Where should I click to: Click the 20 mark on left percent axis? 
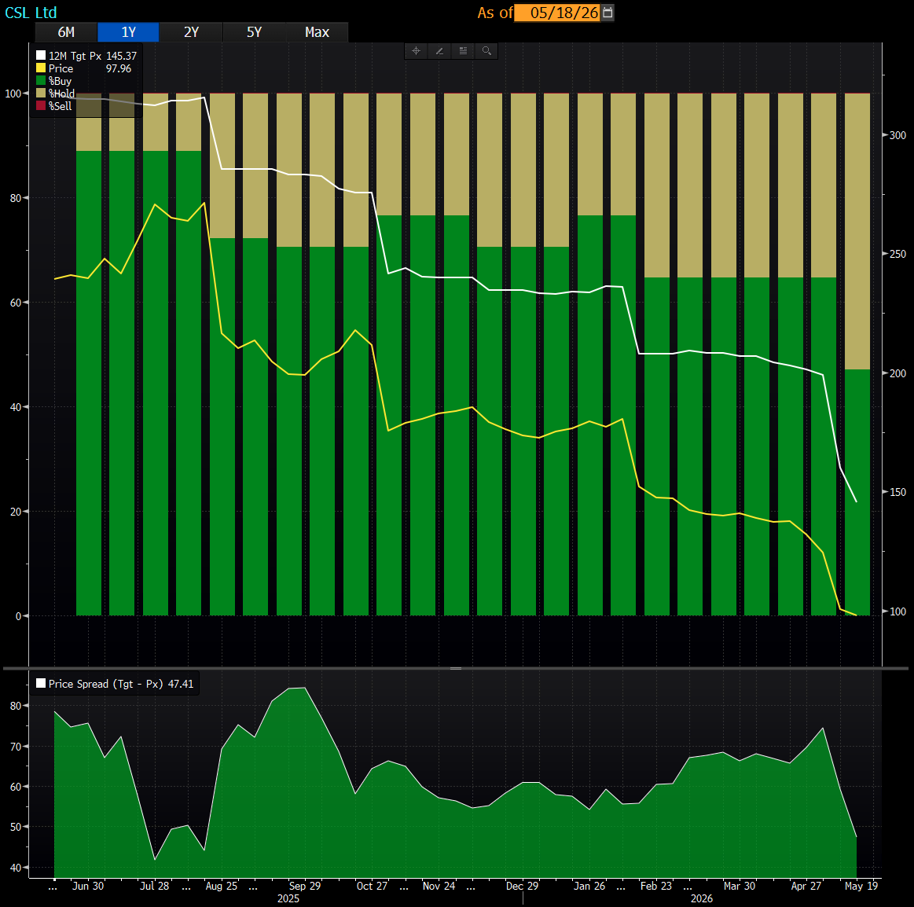[x=16, y=511]
